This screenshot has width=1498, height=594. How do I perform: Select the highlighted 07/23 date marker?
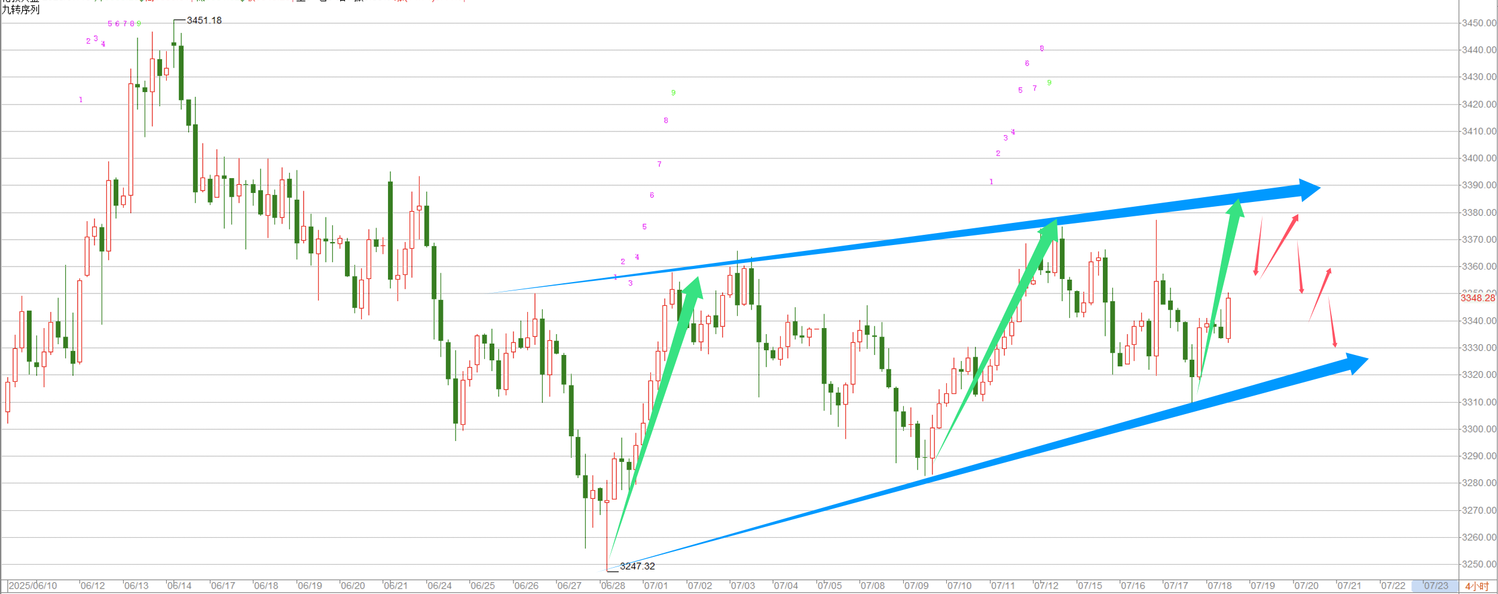coord(1436,586)
